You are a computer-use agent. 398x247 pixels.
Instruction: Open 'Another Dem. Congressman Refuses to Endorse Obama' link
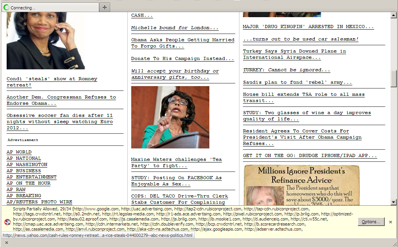pyautogui.click(x=61, y=100)
